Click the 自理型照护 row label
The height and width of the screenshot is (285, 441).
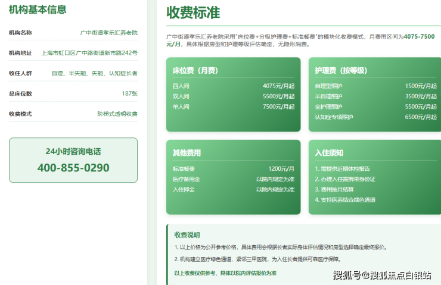click(328, 86)
